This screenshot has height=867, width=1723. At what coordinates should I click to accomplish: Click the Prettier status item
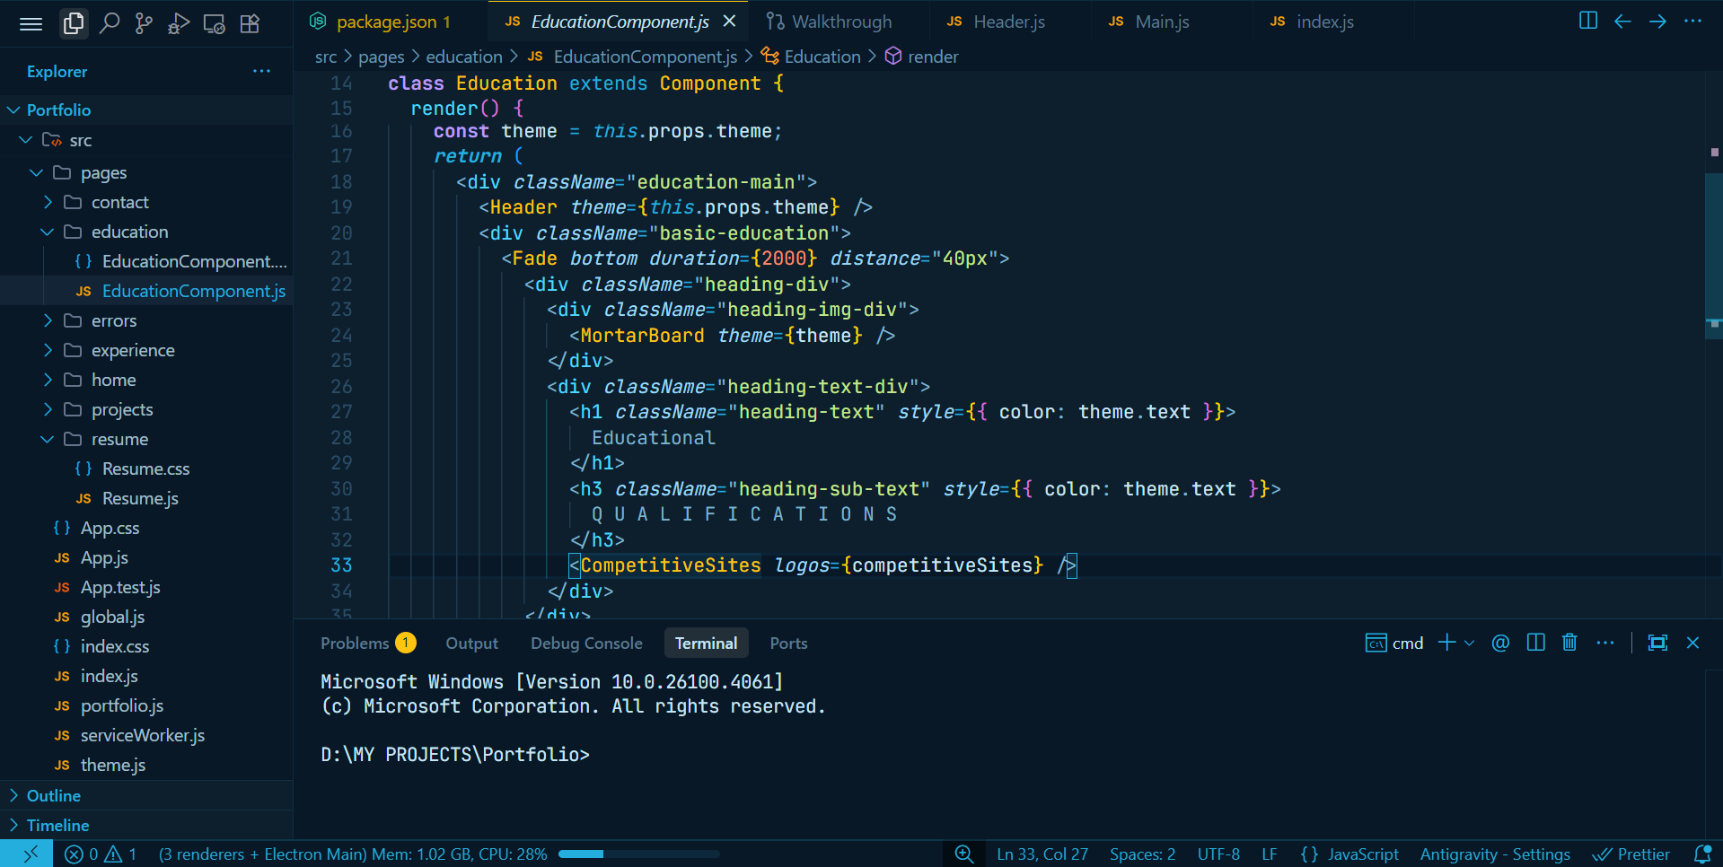[x=1631, y=854]
